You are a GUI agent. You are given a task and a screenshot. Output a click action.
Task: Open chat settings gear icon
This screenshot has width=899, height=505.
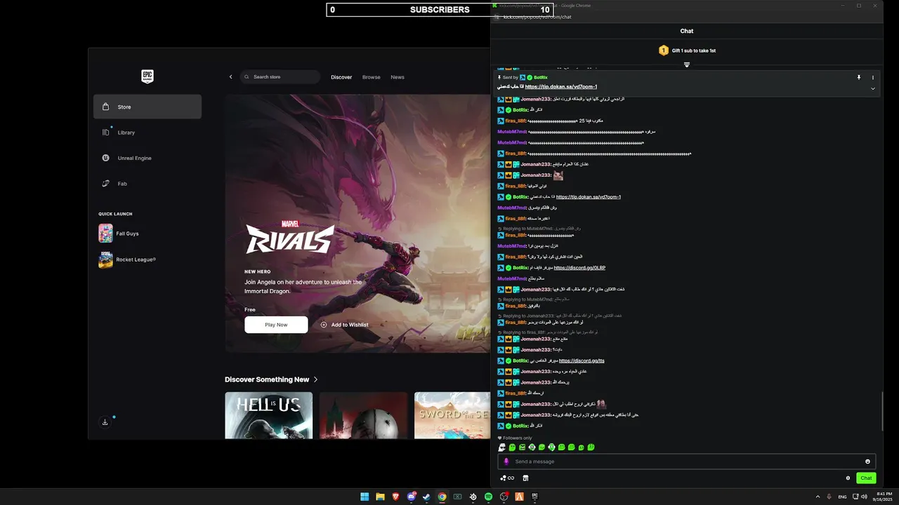tap(848, 478)
